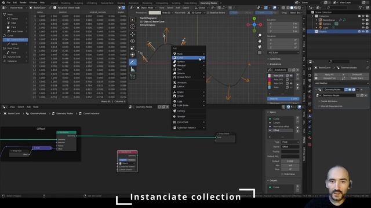Select Face domain in spreadsheet sidebar
This screenshot has width=371, height=208.
pyautogui.click(x=14, y=27)
